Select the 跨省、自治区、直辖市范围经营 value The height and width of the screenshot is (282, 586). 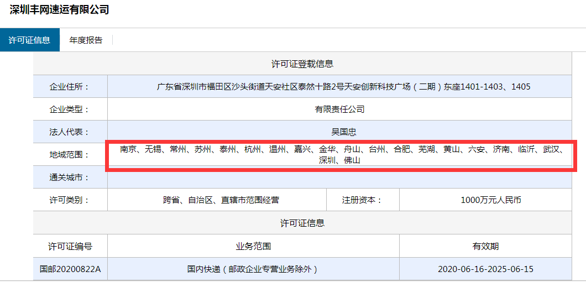(x=221, y=200)
